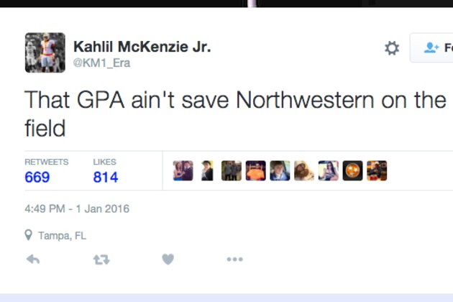Open the last liker avatar in the row
Viewport: 453px width, 302px height.
377,170
